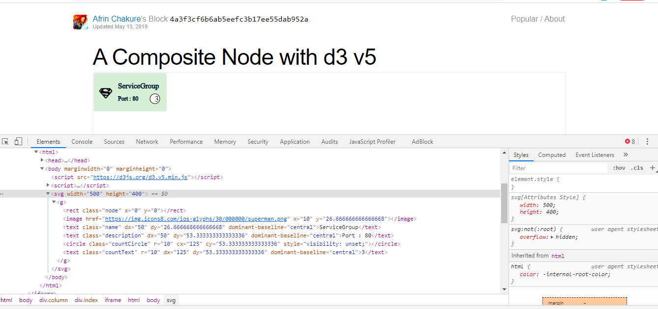Click the -internal-root-color value
Screen dimensions: 658x309
click(576, 274)
